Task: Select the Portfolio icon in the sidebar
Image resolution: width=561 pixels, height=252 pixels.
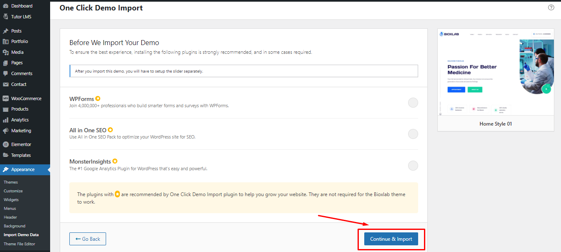Action: [5, 41]
